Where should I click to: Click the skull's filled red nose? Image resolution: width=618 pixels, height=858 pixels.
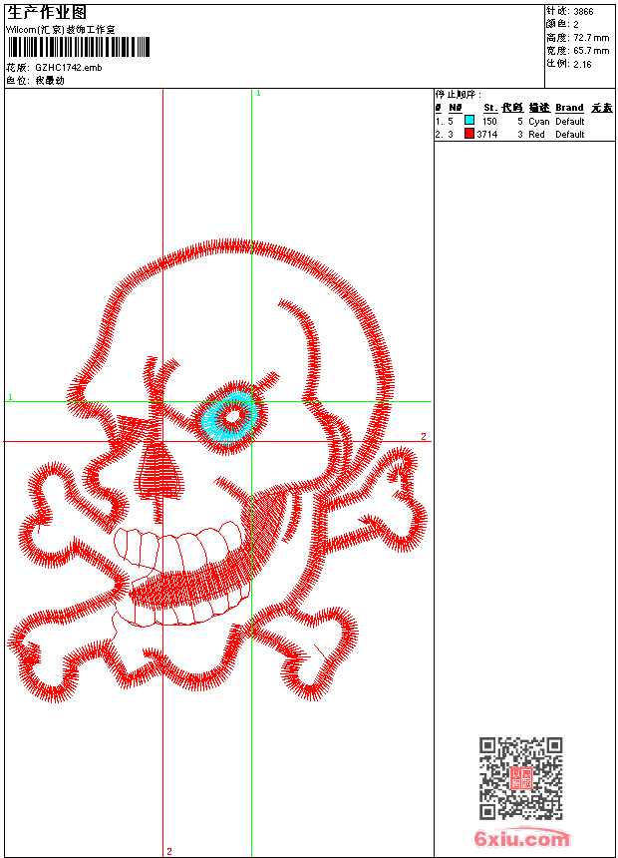coord(158,472)
